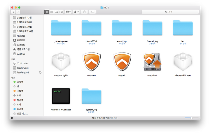Switch to list view mode
Viewport: 210px width, 134px height.
(52, 12)
